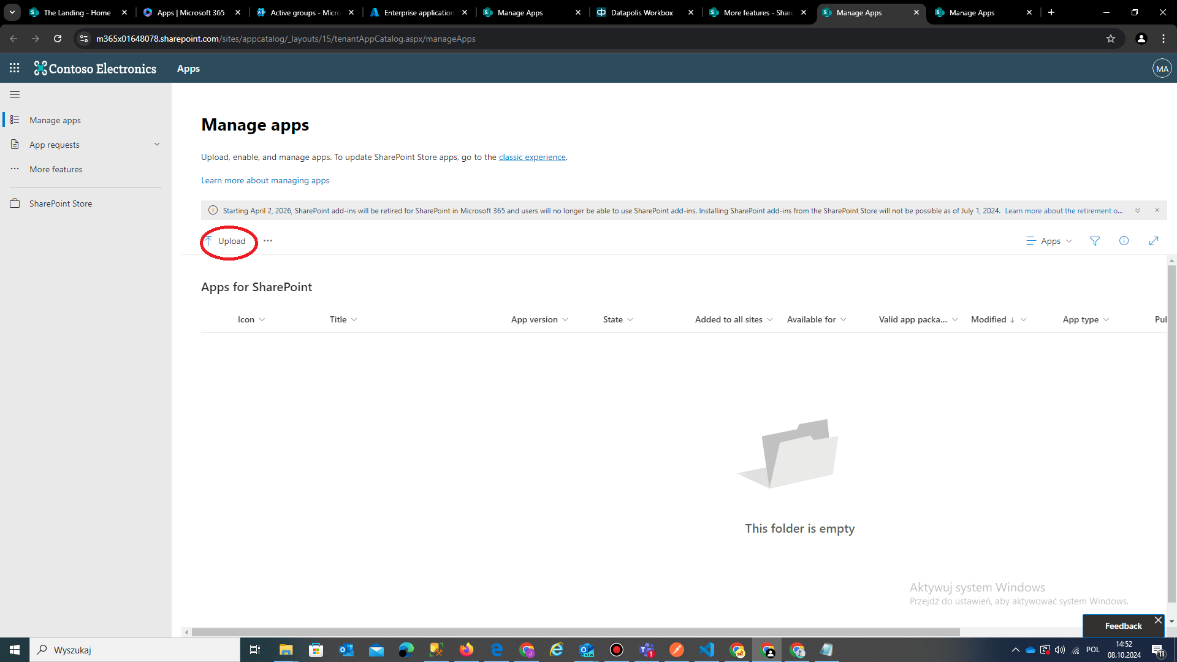Open the app launcher waffle icon
This screenshot has width=1177, height=662.
(14, 68)
